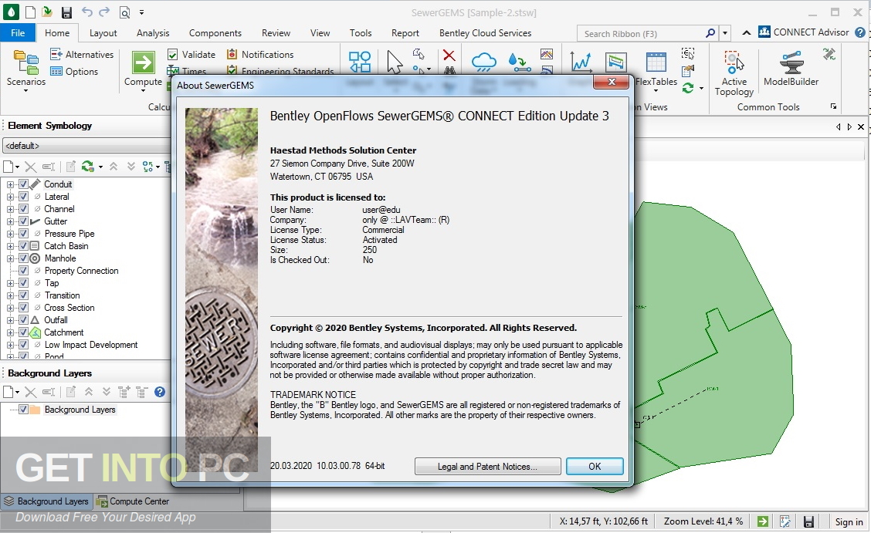Click Background Layers panel help icon
Viewport: 871px width, 533px height.
(160, 392)
